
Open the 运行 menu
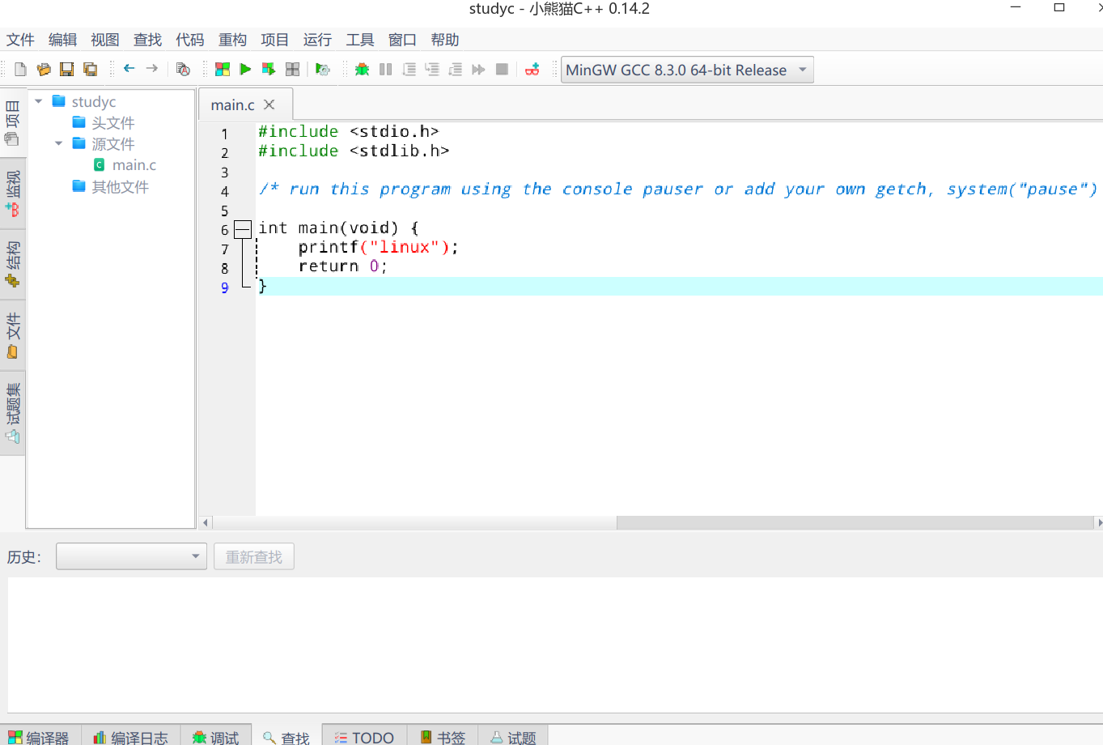317,40
